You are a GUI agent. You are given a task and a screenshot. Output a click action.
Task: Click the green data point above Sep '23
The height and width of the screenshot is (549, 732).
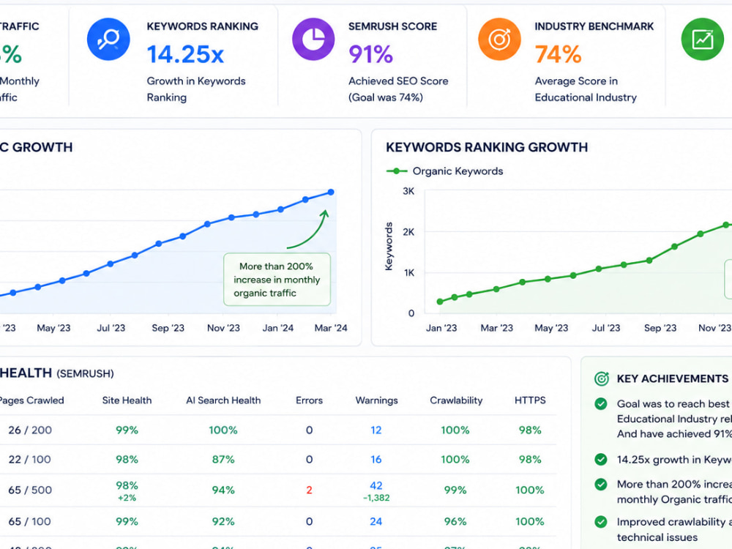(x=649, y=261)
